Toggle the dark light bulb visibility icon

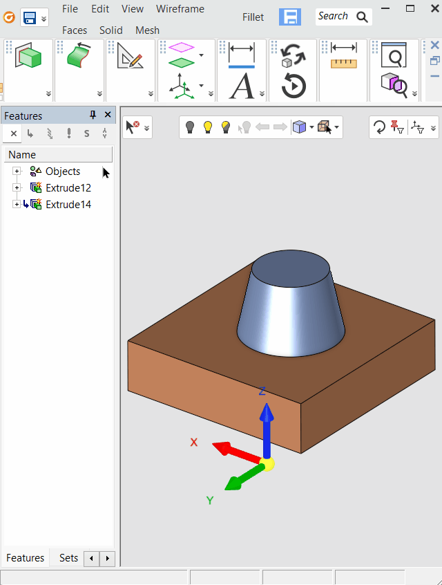click(190, 127)
